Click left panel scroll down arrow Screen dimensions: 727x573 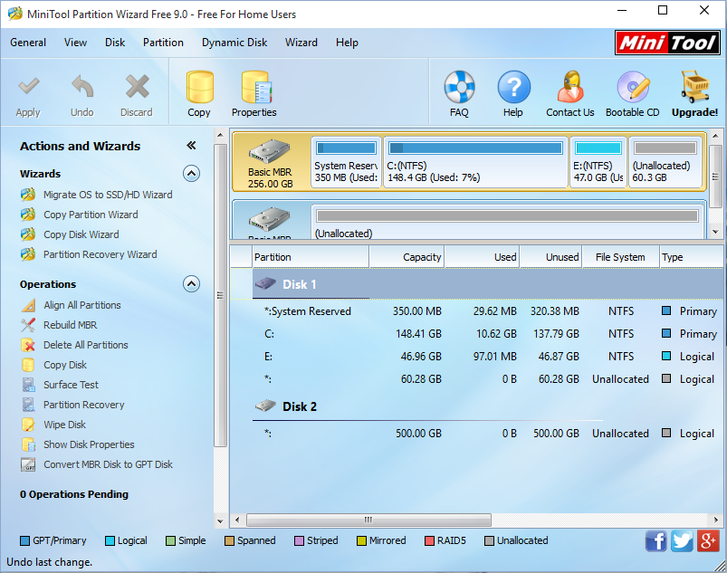coord(220,521)
